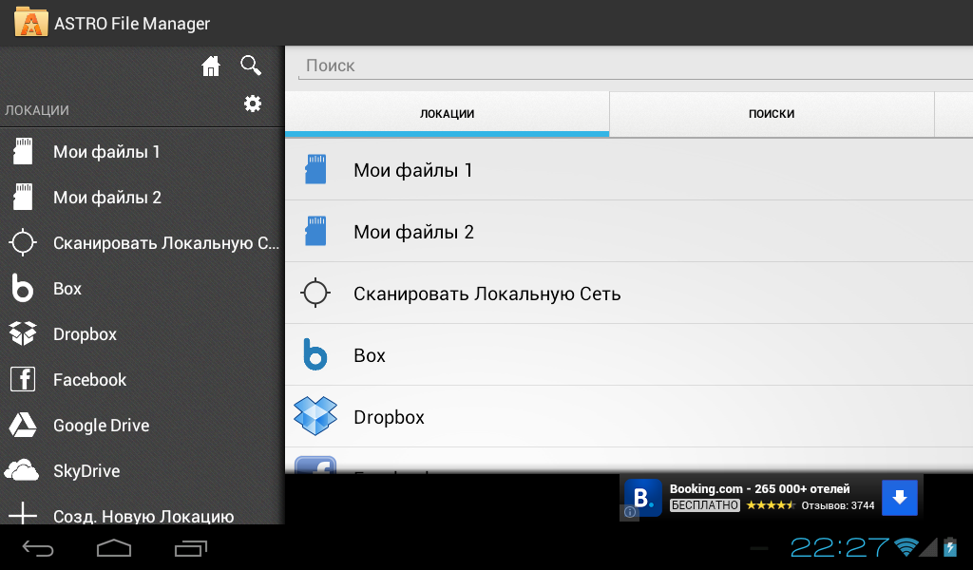Image resolution: width=973 pixels, height=570 pixels.
Task: Tap blue Dropbox logo in main list
Action: (x=315, y=416)
